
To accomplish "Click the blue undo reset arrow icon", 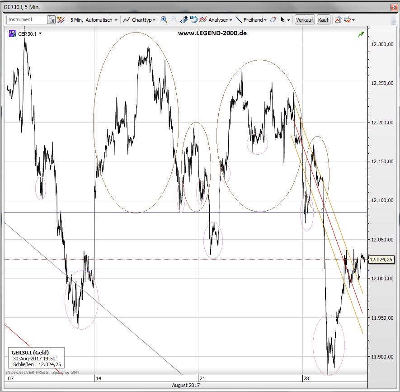I will [193, 19].
